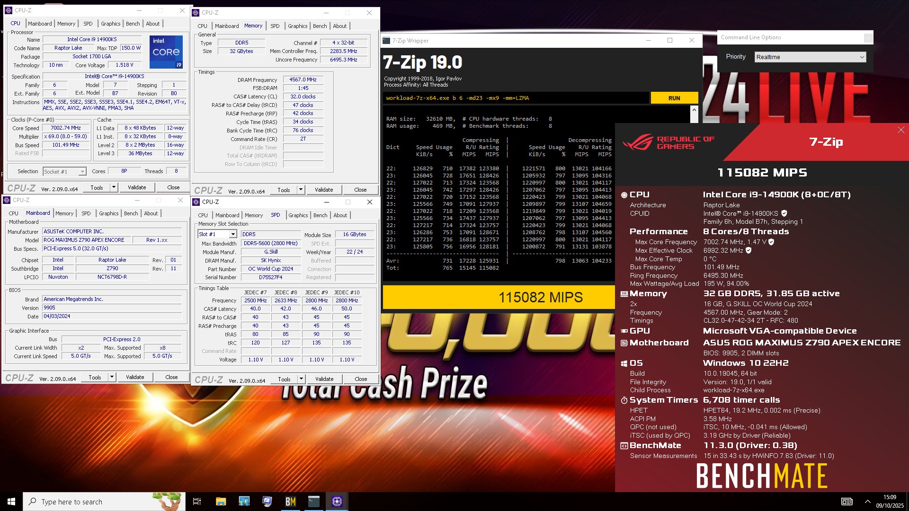The width and height of the screenshot is (909, 511).
Task: Click the Core Voltage 1.518 V value
Action: [125, 65]
